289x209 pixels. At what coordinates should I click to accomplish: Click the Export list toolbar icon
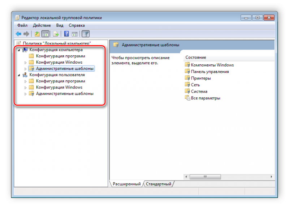coord(56,34)
